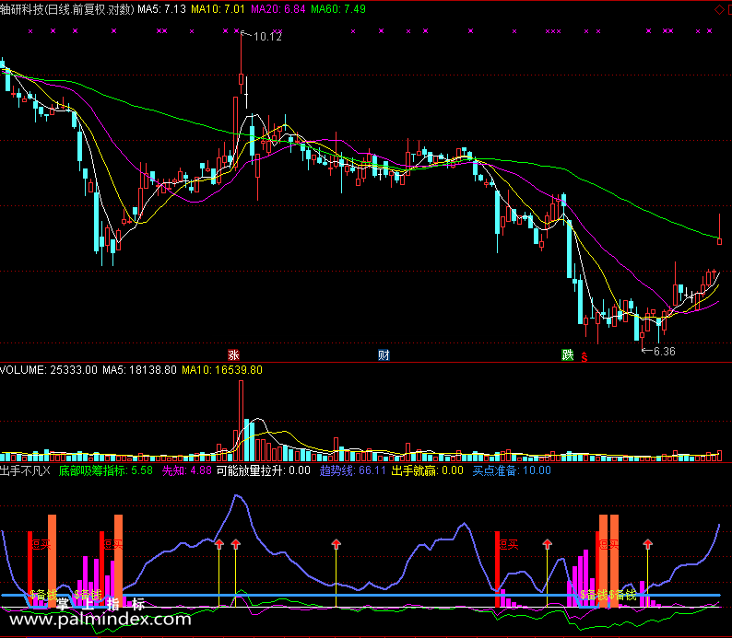The image size is (732, 638).
Task: Click the tallest red volume bar
Action: coord(241,421)
